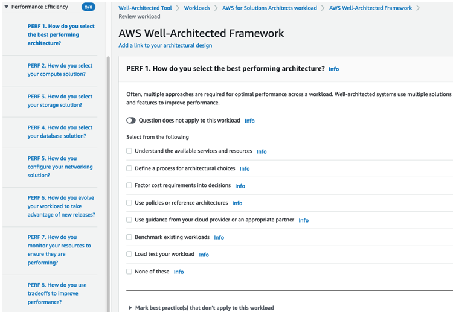Click the 0/8 progress badge
456x315 pixels.
pos(88,7)
